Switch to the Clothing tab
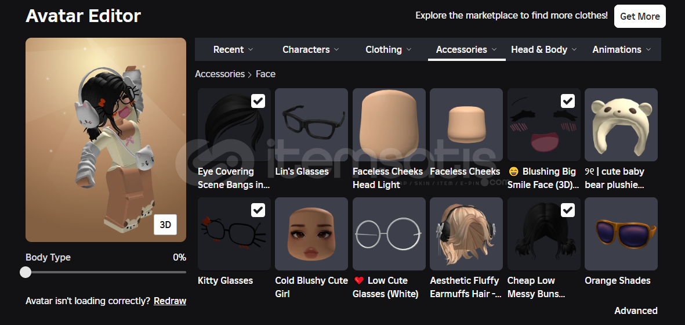 tap(389, 49)
